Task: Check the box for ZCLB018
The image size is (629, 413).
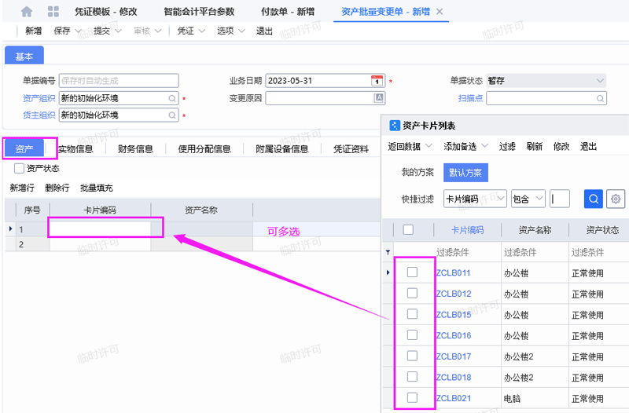Action: click(412, 377)
